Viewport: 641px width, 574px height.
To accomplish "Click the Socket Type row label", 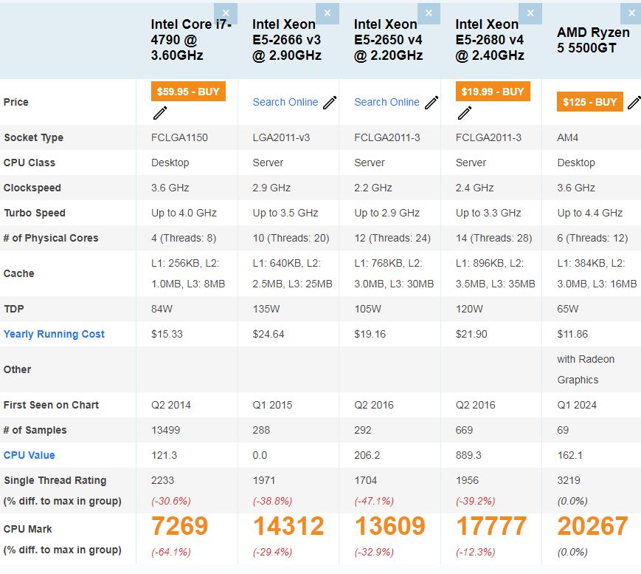I will 33,137.
